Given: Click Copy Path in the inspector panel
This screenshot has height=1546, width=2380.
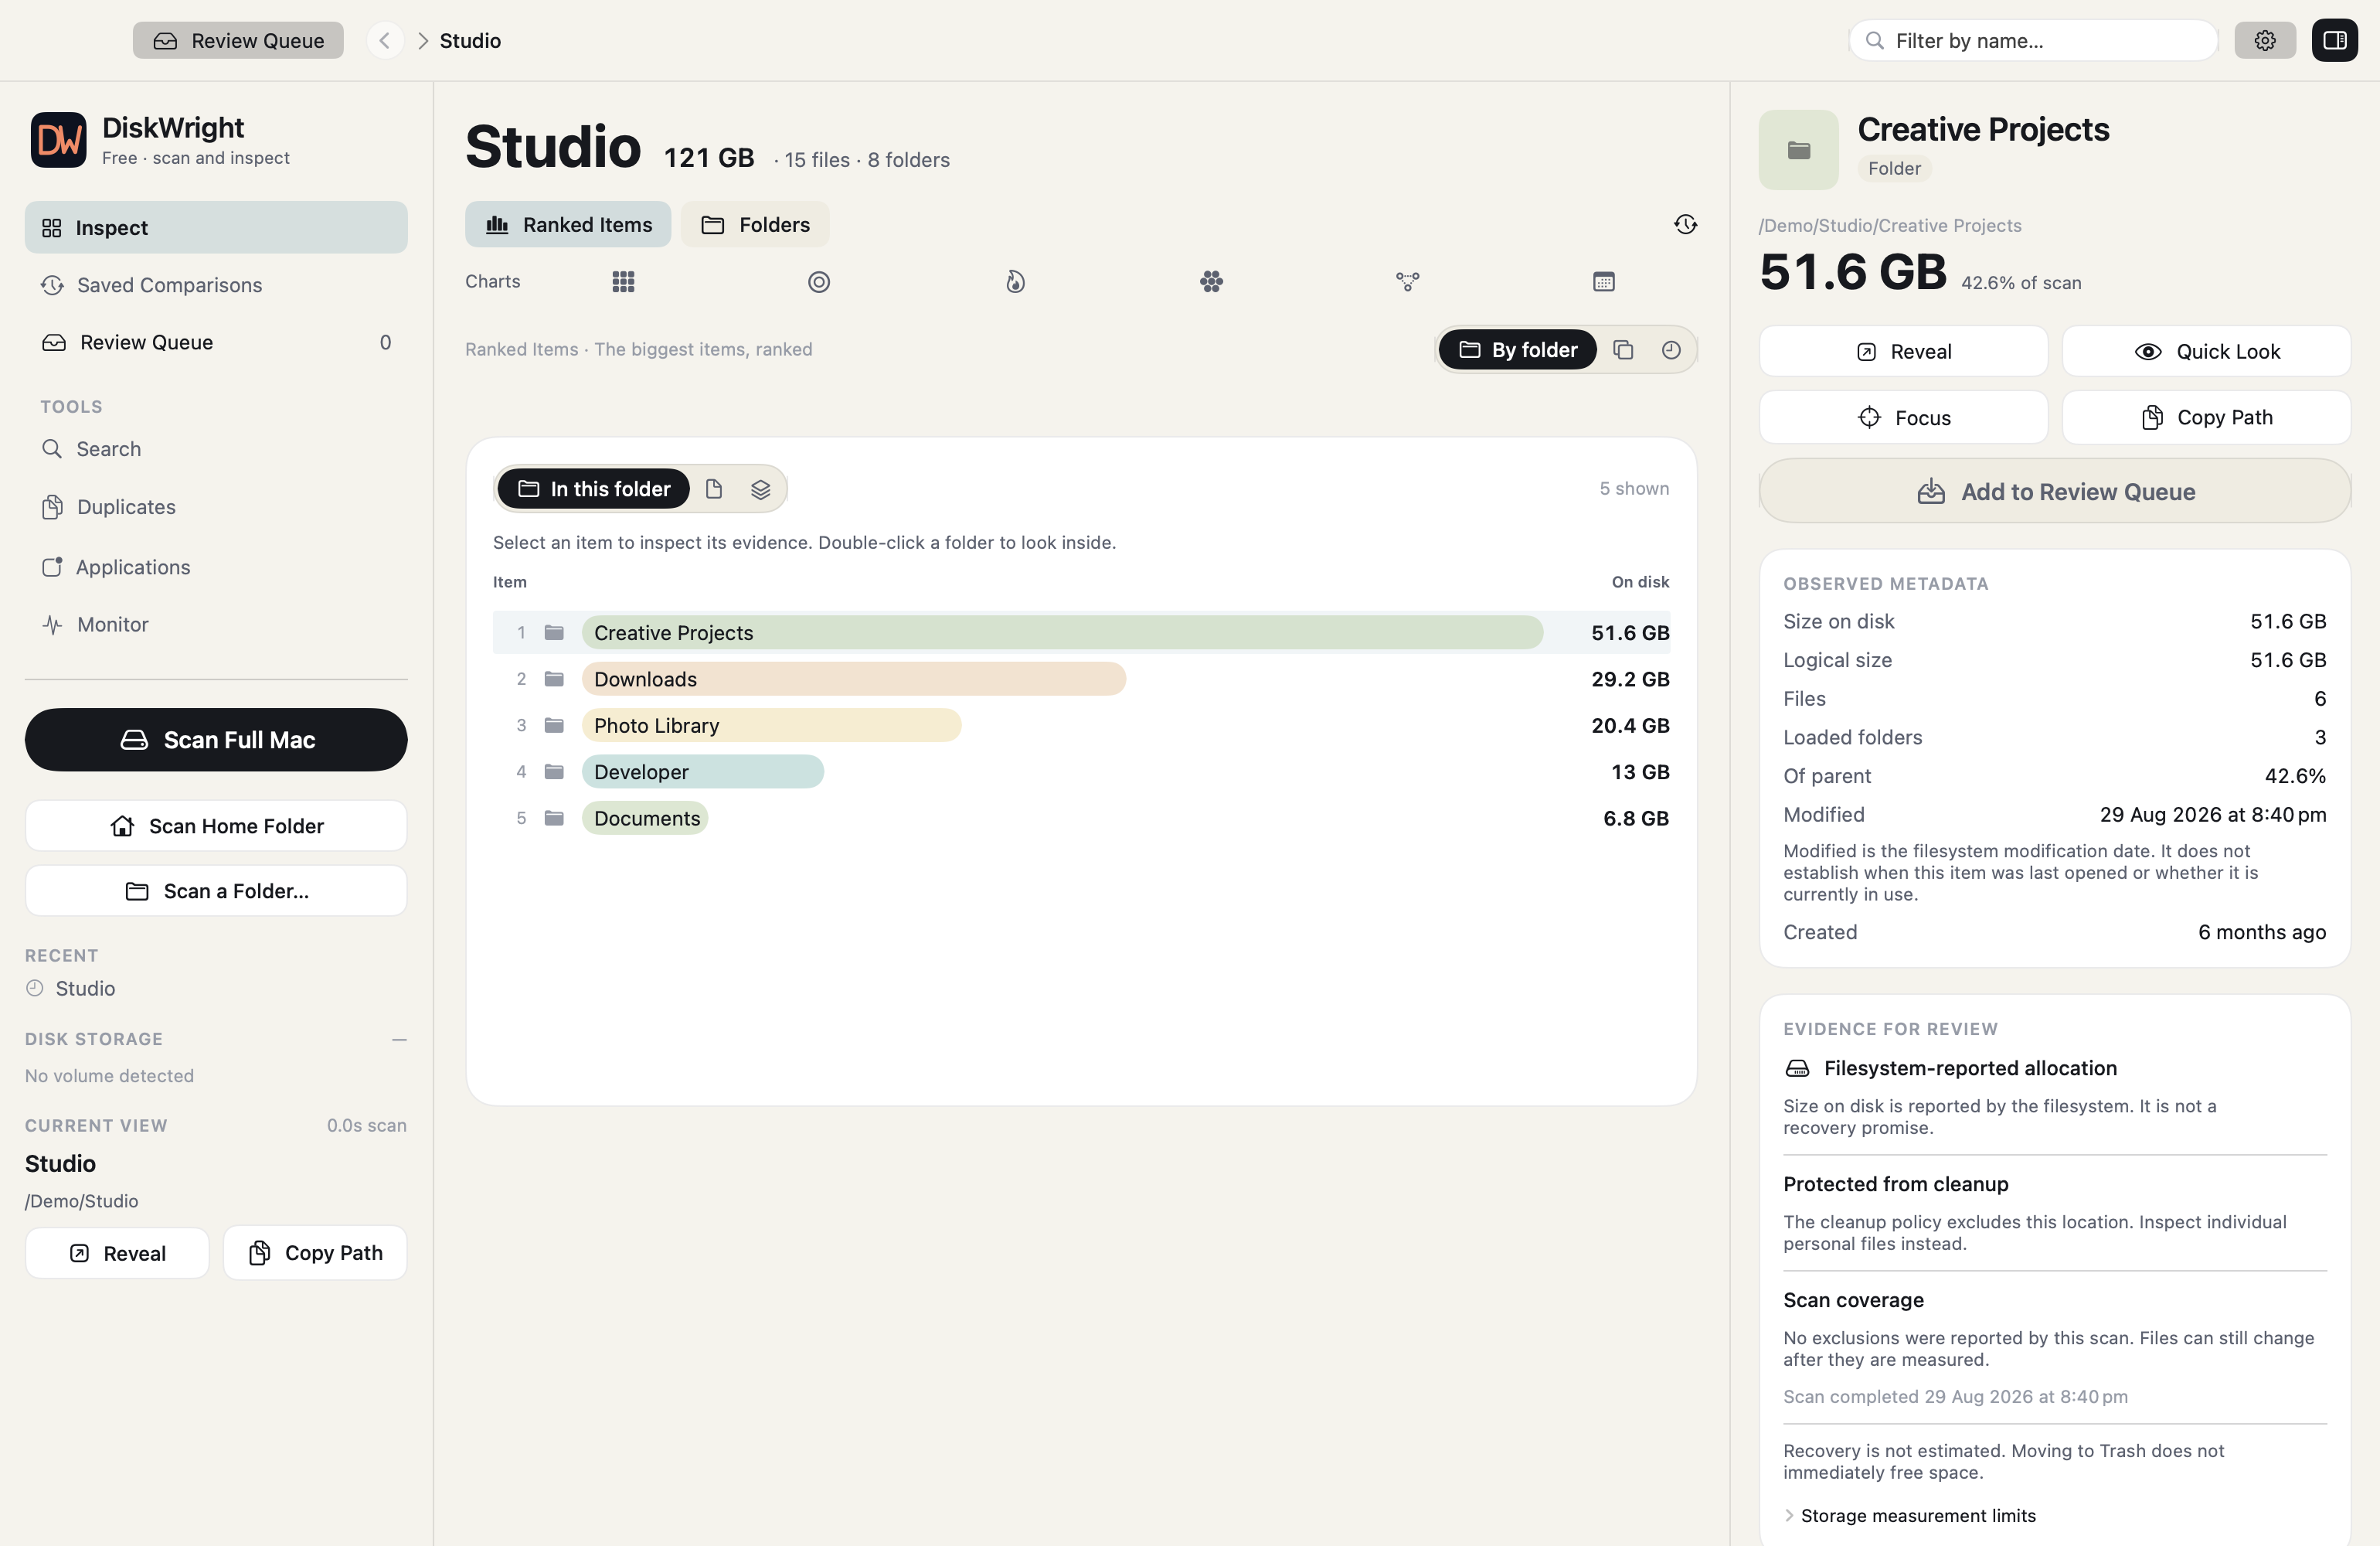Looking at the screenshot, I should [2206, 417].
